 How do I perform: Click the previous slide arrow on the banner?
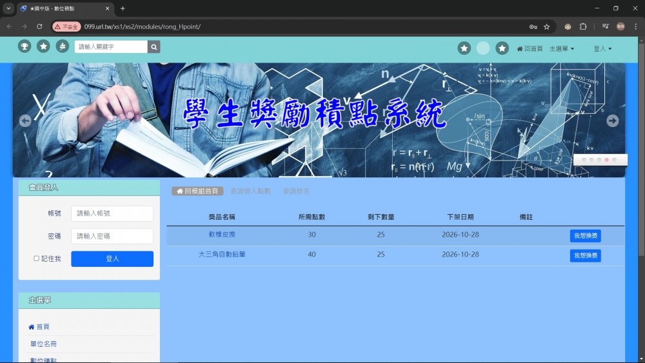(25, 121)
